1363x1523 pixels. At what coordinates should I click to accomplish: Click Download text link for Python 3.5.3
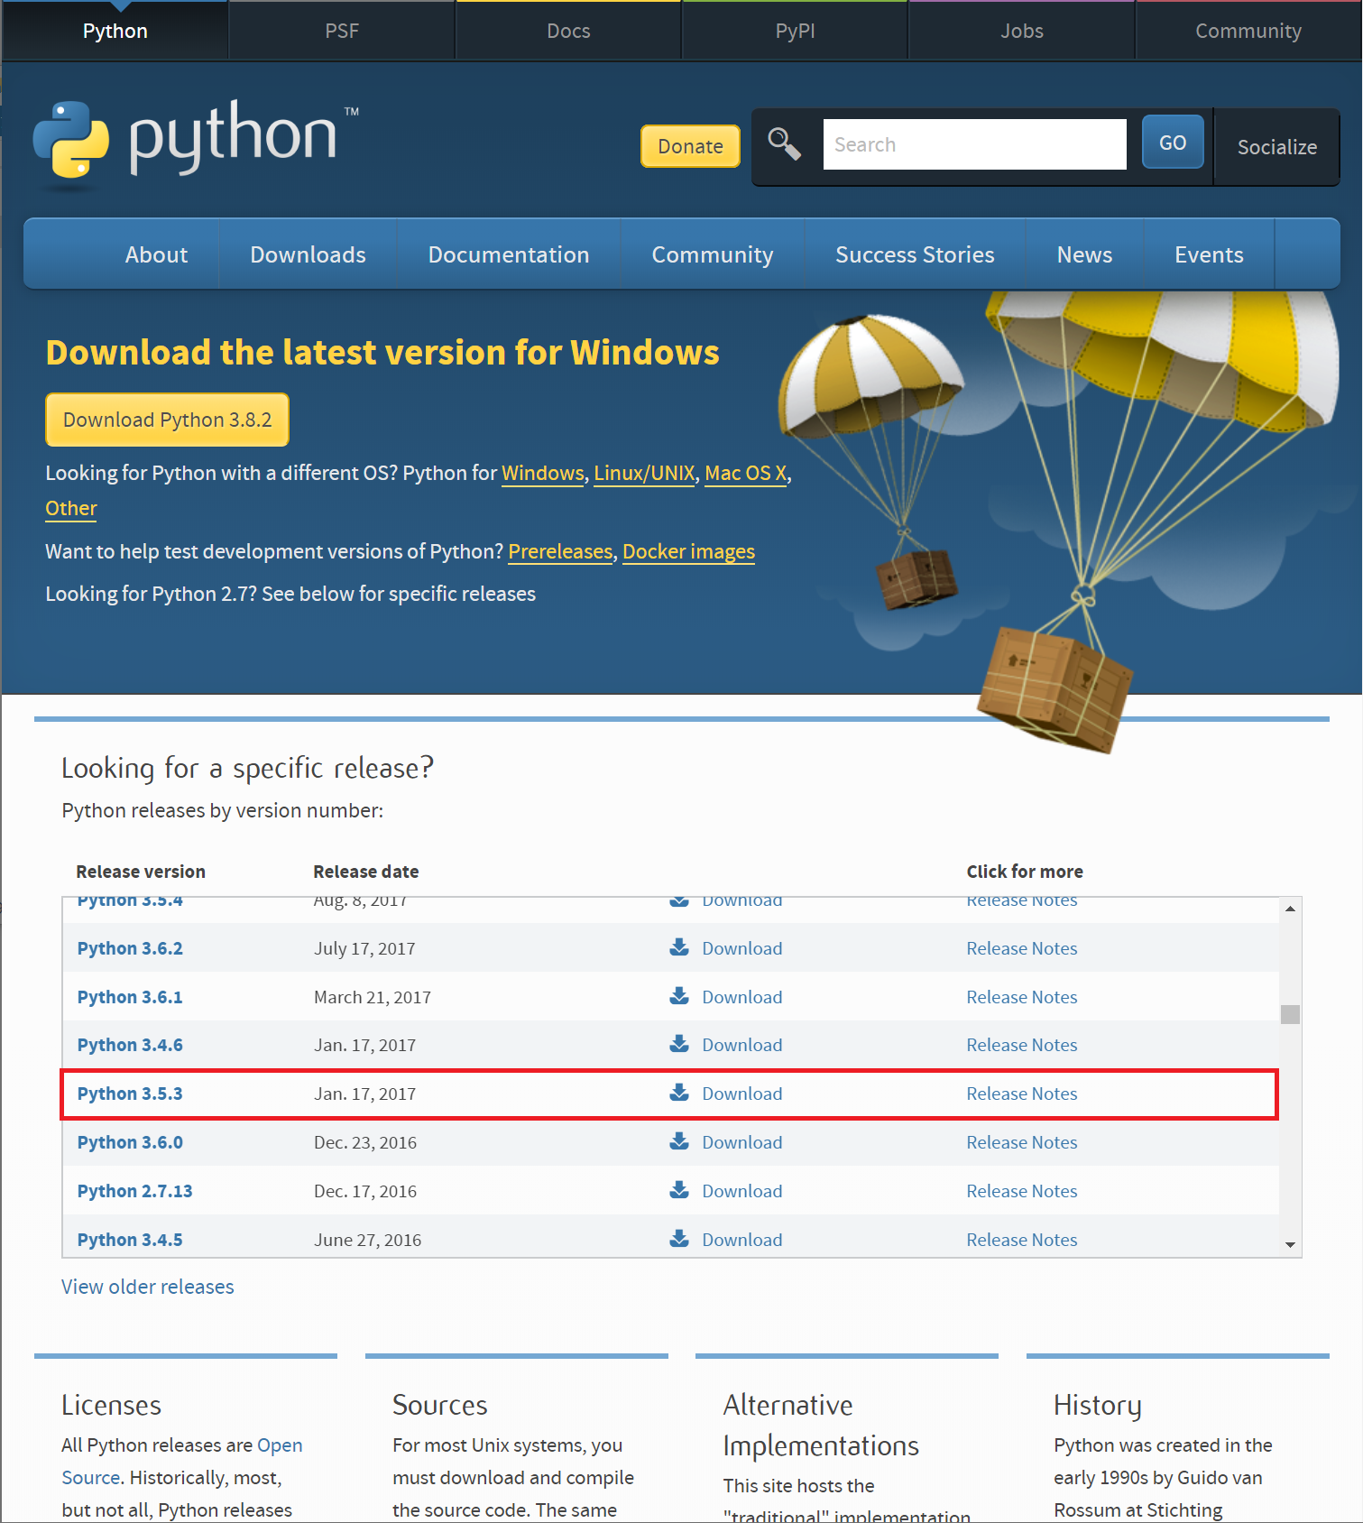tap(742, 1094)
